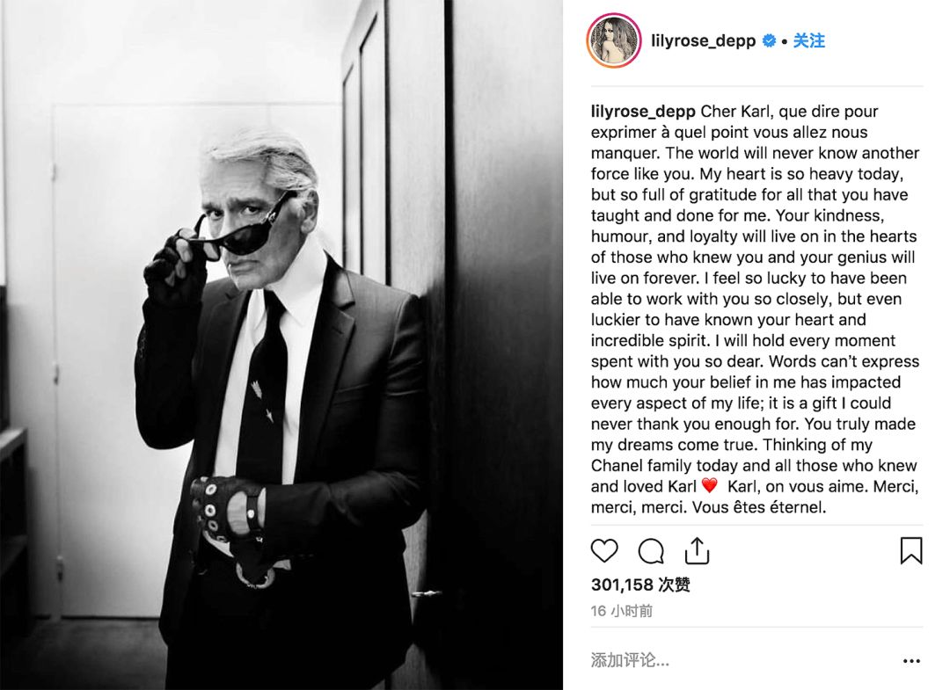
Task: View who liked via 301,158 次赞
Action: point(640,585)
